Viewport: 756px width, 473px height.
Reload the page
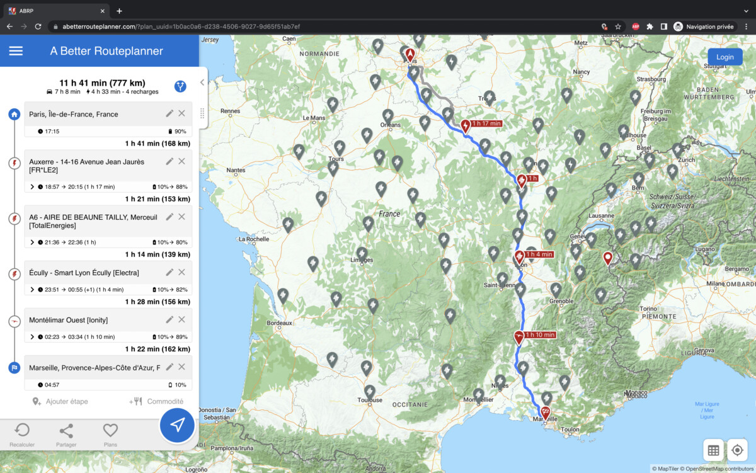[38, 26]
